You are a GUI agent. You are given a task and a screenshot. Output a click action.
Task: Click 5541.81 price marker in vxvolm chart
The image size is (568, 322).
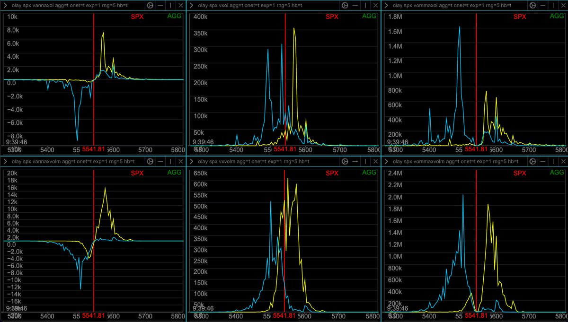click(x=285, y=315)
